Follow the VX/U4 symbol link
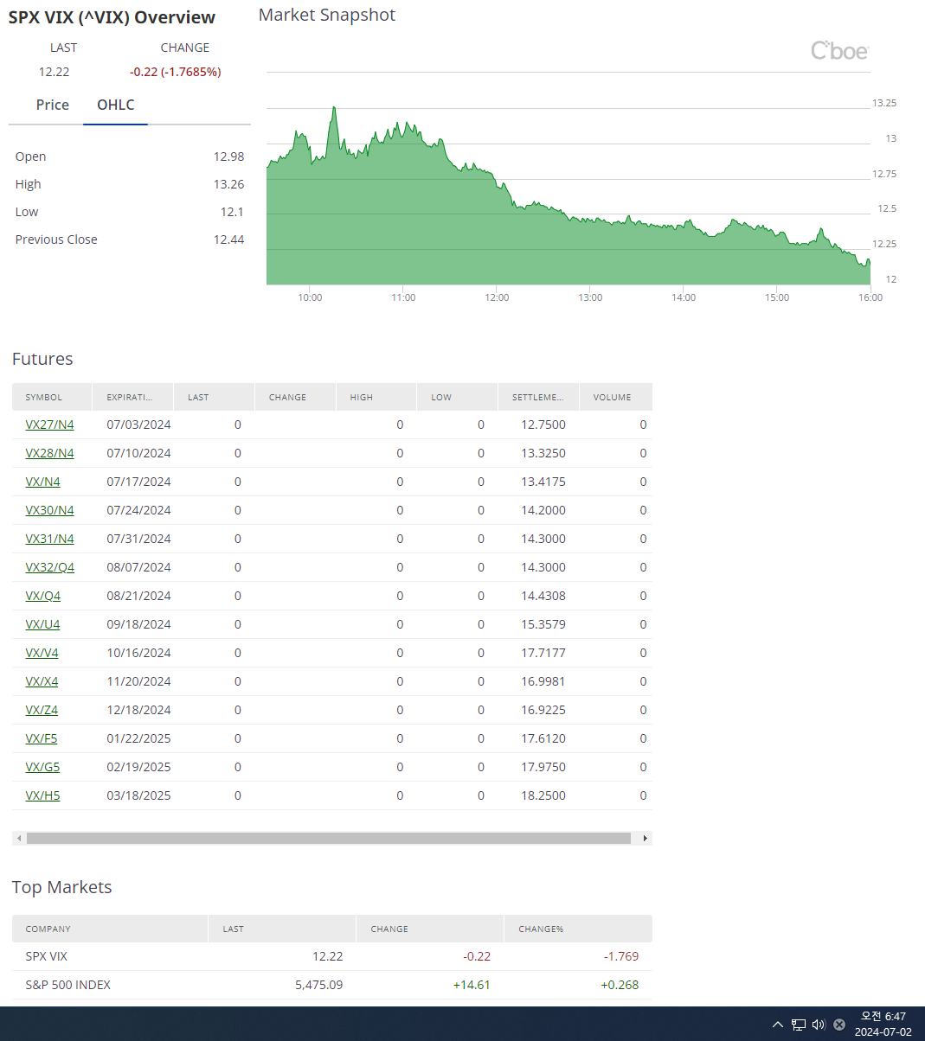Viewport: 925px width, 1041px height. 42,624
